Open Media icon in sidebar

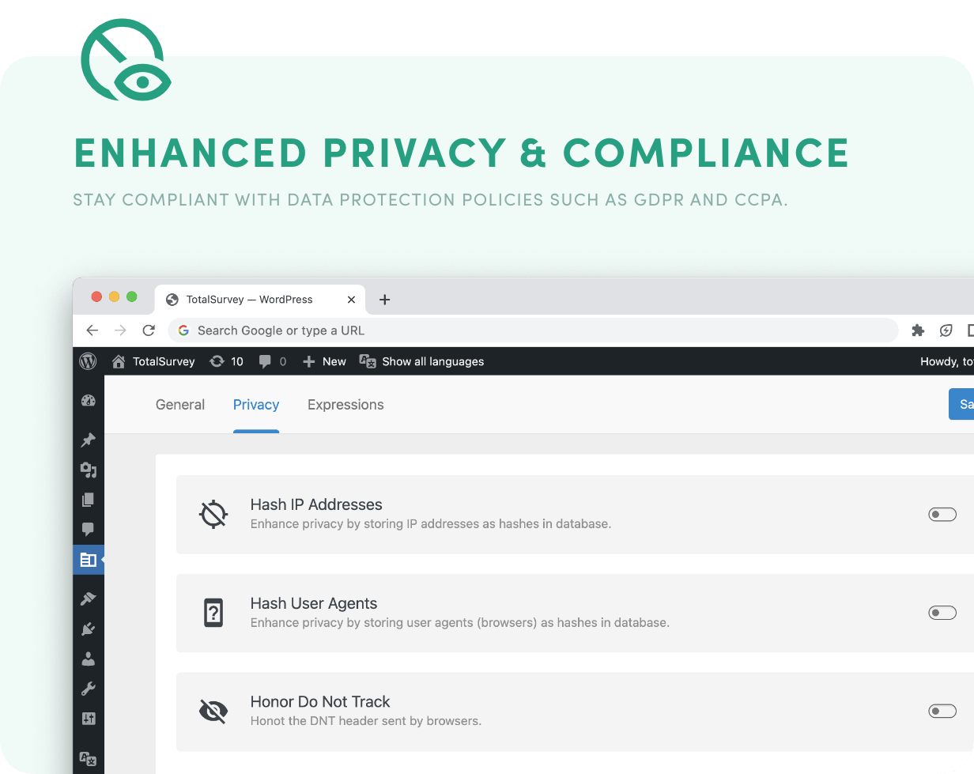click(89, 470)
